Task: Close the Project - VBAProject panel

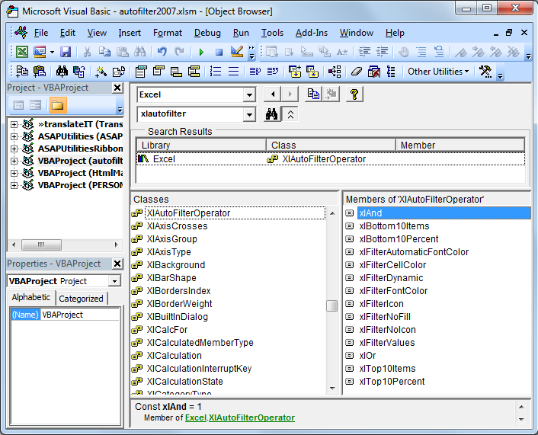Action: [117, 88]
